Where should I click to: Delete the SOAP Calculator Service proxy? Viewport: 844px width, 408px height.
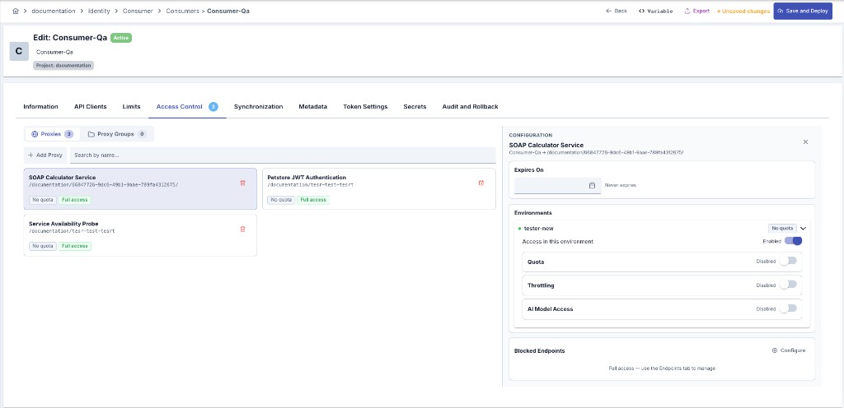click(x=242, y=183)
